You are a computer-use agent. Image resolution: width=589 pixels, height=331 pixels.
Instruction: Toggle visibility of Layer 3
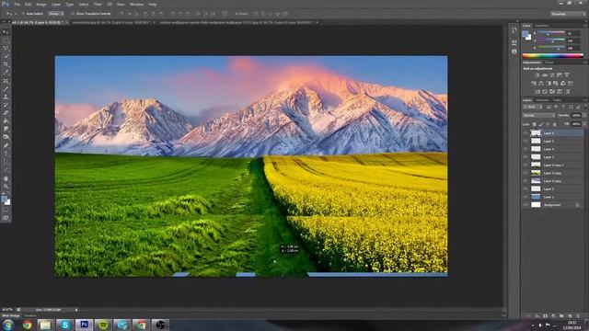(x=525, y=157)
